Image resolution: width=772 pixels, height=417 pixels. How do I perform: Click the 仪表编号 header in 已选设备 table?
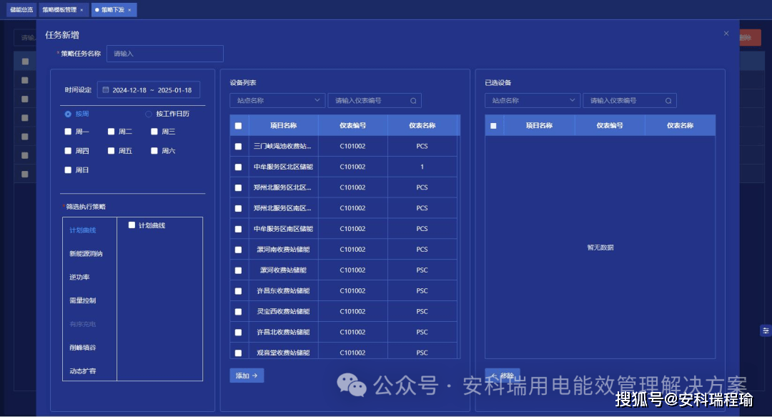click(x=610, y=126)
